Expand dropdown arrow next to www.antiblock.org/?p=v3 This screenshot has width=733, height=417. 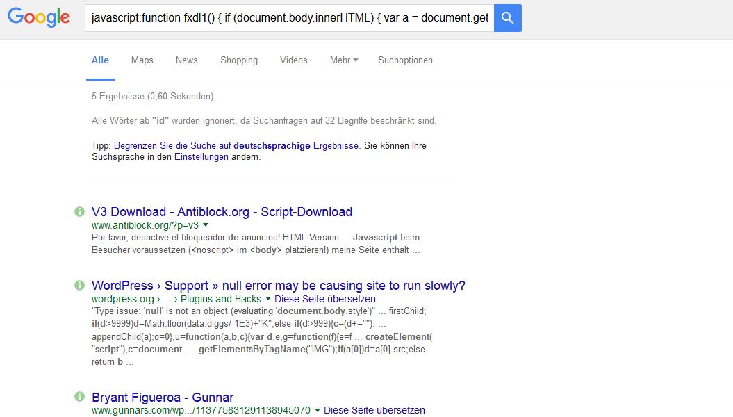[205, 225]
